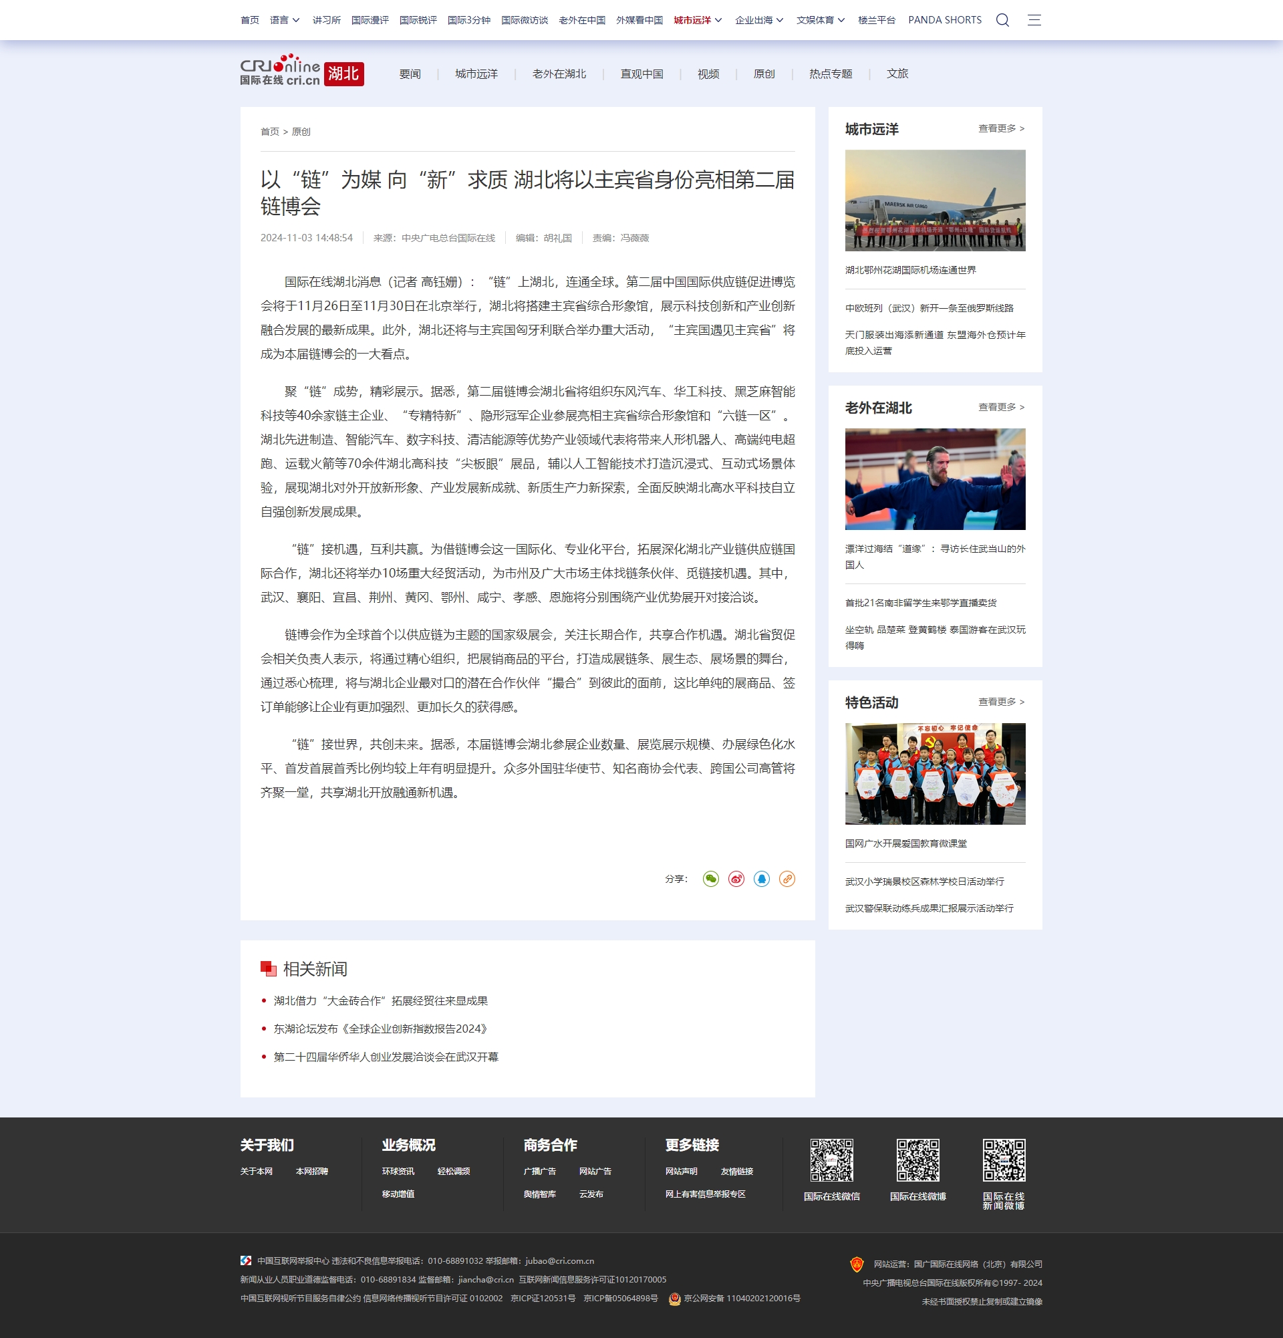
Task: Open the cargo airplane thumbnail image
Action: (934, 200)
